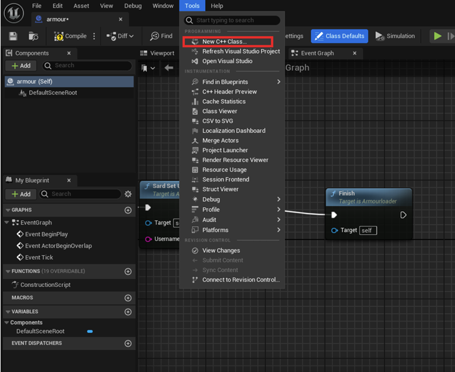
Task: Click the Simulation button
Action: click(x=395, y=36)
